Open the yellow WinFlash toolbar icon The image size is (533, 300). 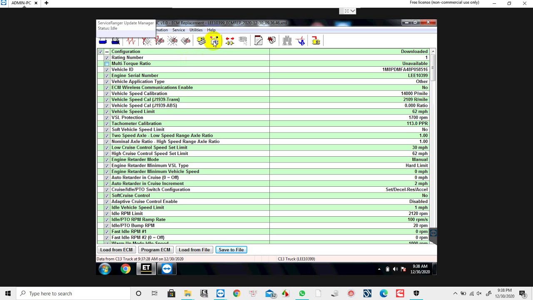click(x=316, y=41)
